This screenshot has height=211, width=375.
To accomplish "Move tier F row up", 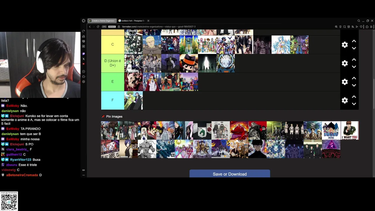I will pyautogui.click(x=354, y=97).
